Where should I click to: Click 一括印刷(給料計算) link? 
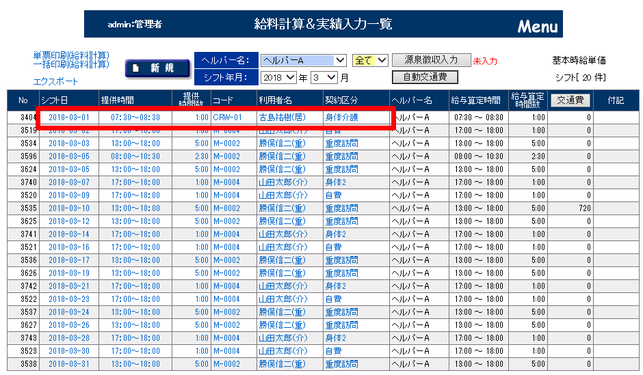71,64
